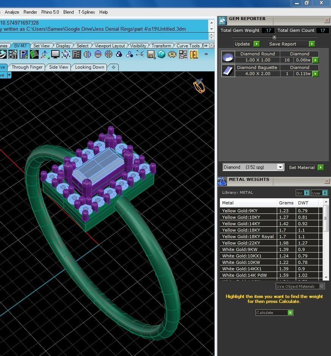This screenshot has width=331, height=356.
Task: Switch to the Display tab
Action: point(63,45)
